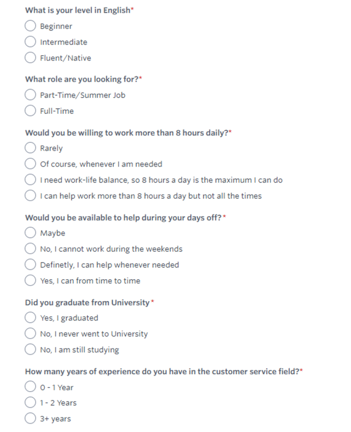351x432 pixels.
Task: Choose the work-life balance 8 hours option
Action: click(x=30, y=180)
